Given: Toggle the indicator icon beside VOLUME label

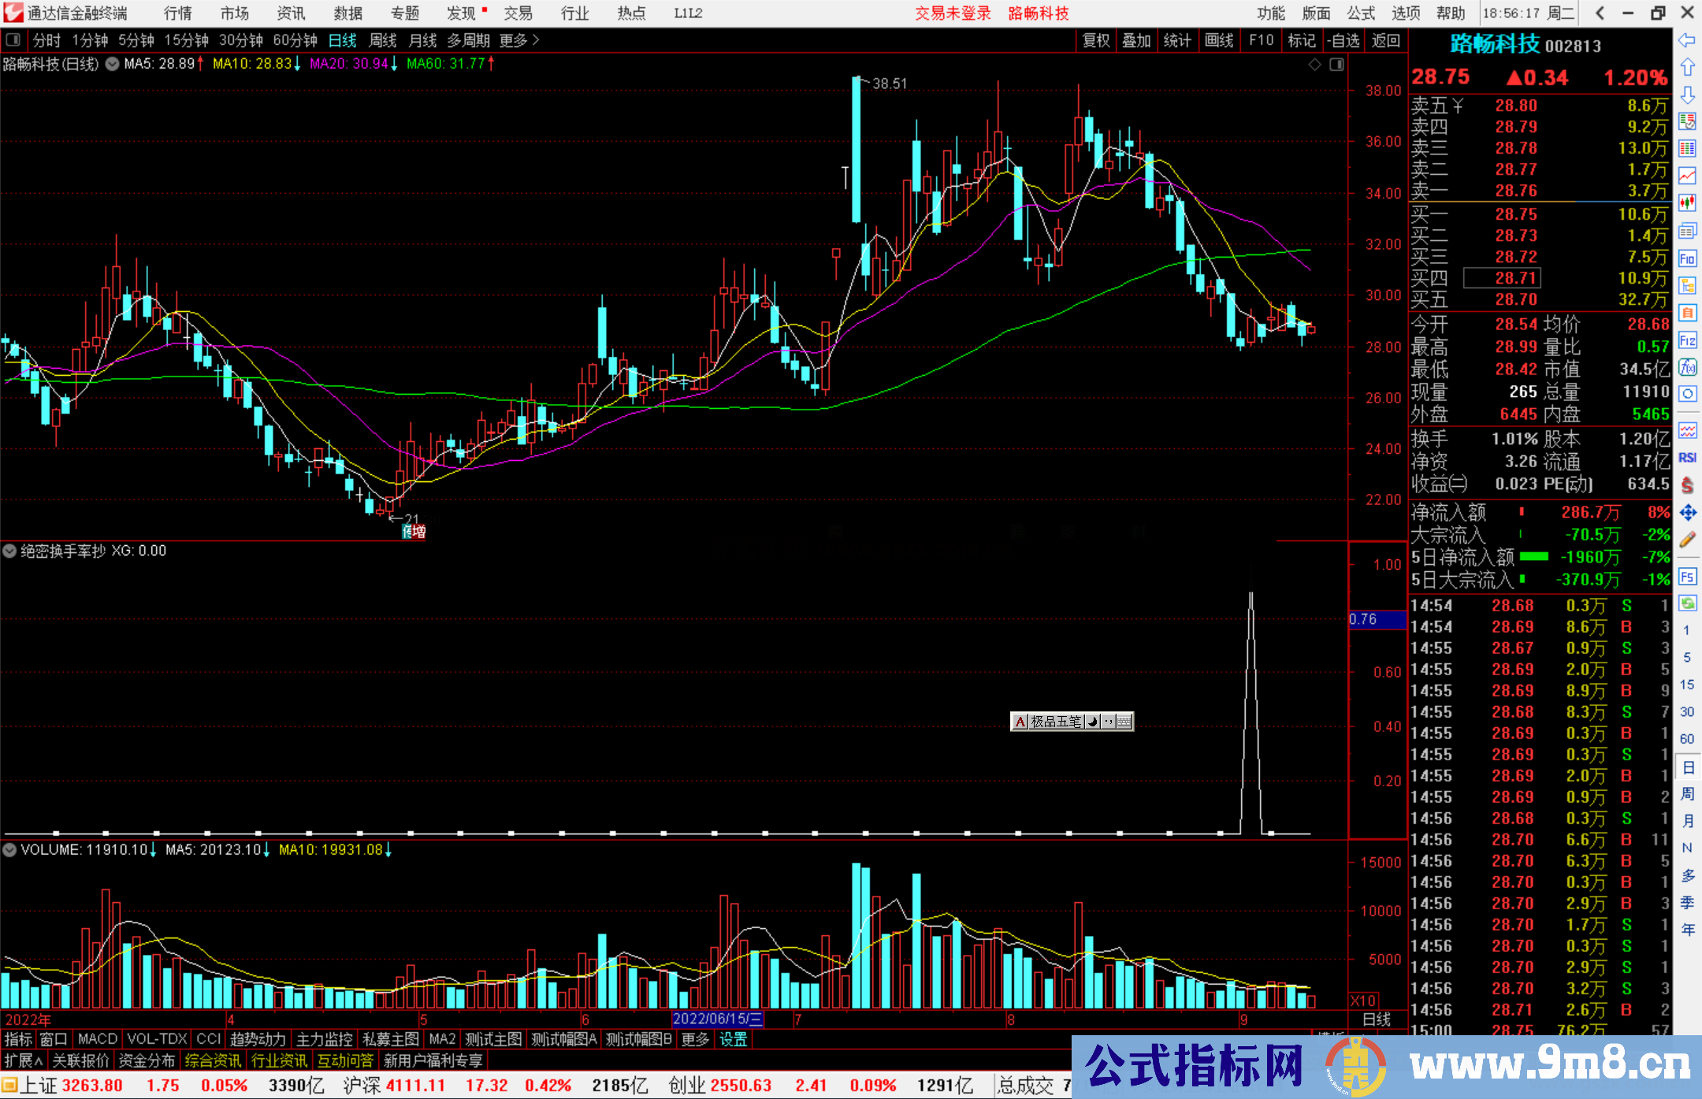Looking at the screenshot, I should (x=9, y=850).
